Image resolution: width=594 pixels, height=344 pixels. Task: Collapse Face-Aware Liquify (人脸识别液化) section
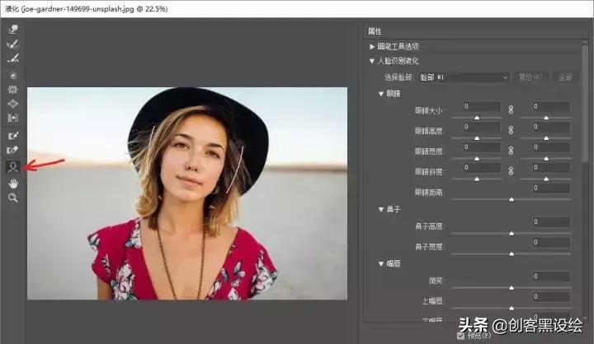[372, 61]
